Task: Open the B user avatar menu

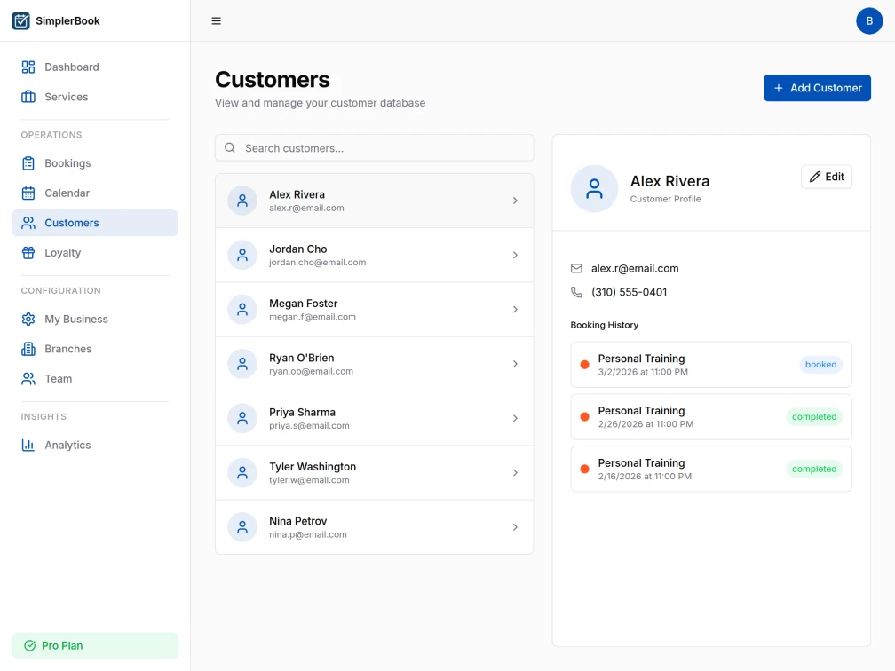Action: click(868, 20)
